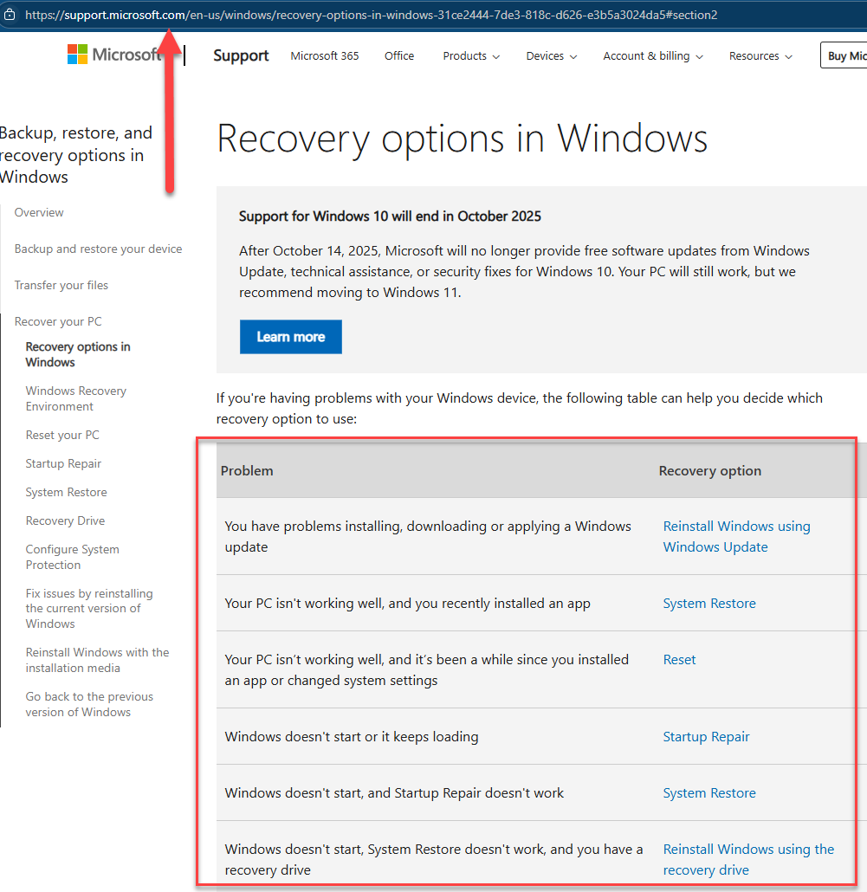
Task: Open Microsoft 365 in top navigation
Action: click(x=325, y=56)
